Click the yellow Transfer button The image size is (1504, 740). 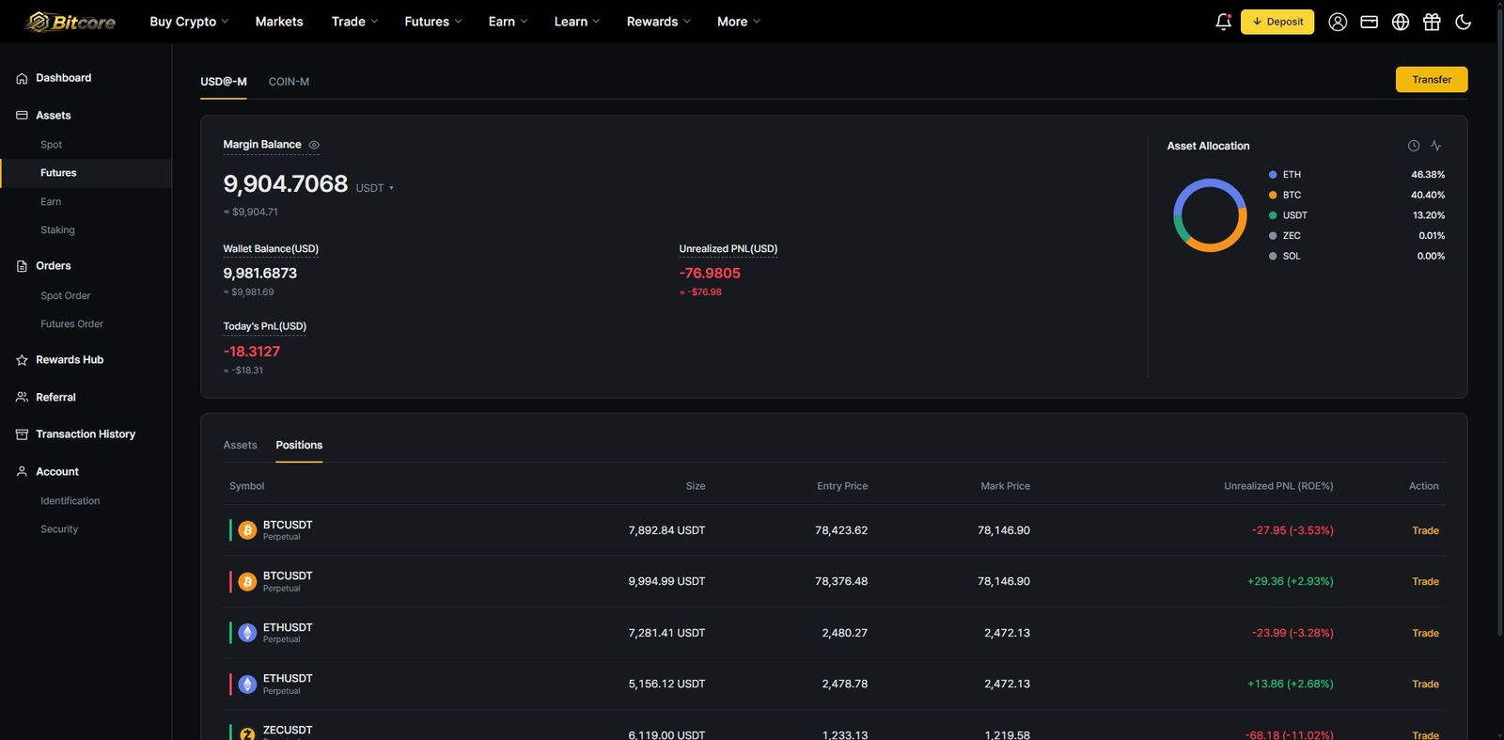(1432, 80)
